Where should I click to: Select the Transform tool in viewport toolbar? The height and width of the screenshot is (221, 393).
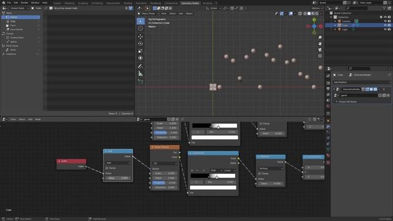pyautogui.click(x=141, y=58)
